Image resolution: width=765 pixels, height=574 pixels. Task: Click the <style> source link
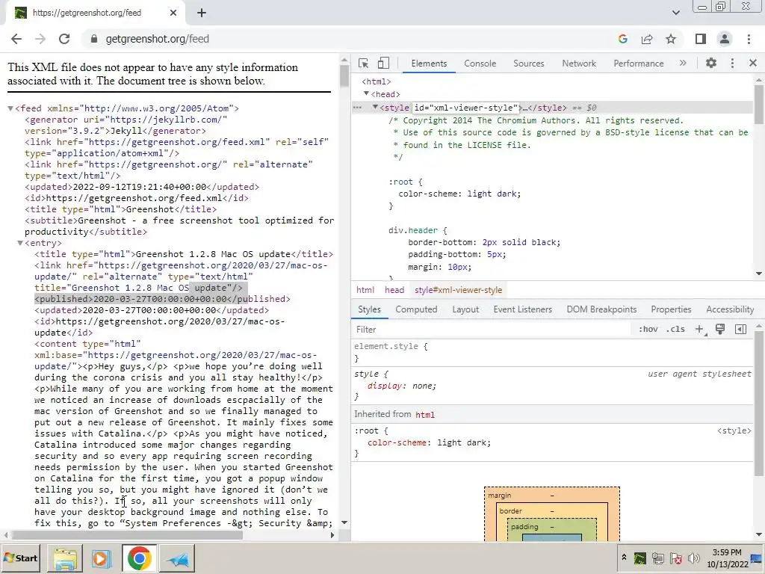734,430
